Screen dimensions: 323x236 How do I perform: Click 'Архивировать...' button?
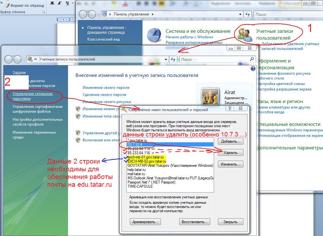[x=145, y=222]
